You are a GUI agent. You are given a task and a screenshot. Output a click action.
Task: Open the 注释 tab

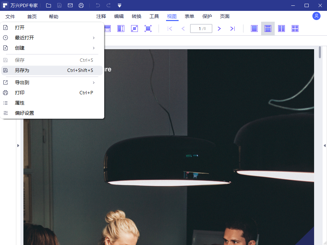coord(101,16)
